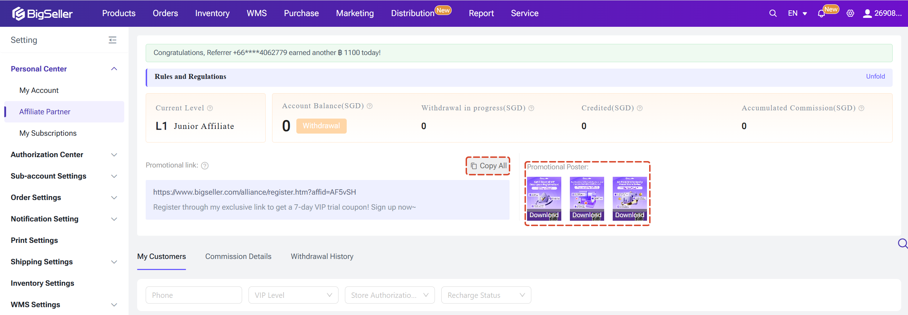
Task: Open the Distribution menu
Action: click(413, 13)
